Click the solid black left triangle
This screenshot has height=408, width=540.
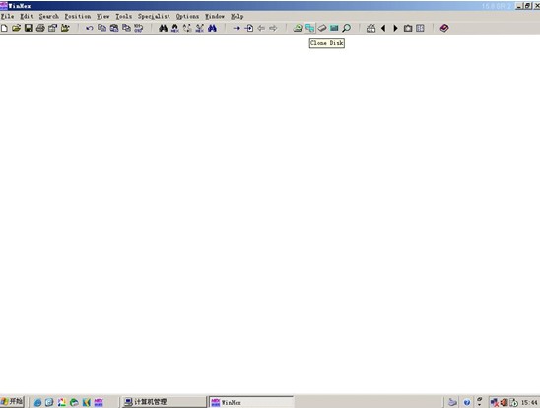point(383,28)
